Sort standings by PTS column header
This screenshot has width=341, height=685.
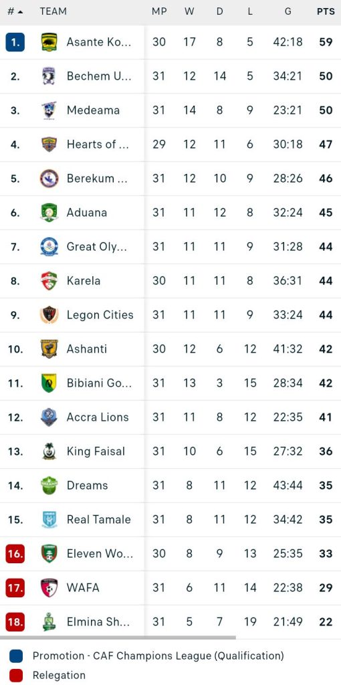[x=326, y=12]
